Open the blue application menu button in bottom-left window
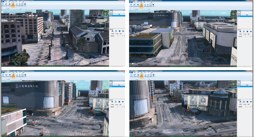Screen dimensions: 254x137 (3, 73)
